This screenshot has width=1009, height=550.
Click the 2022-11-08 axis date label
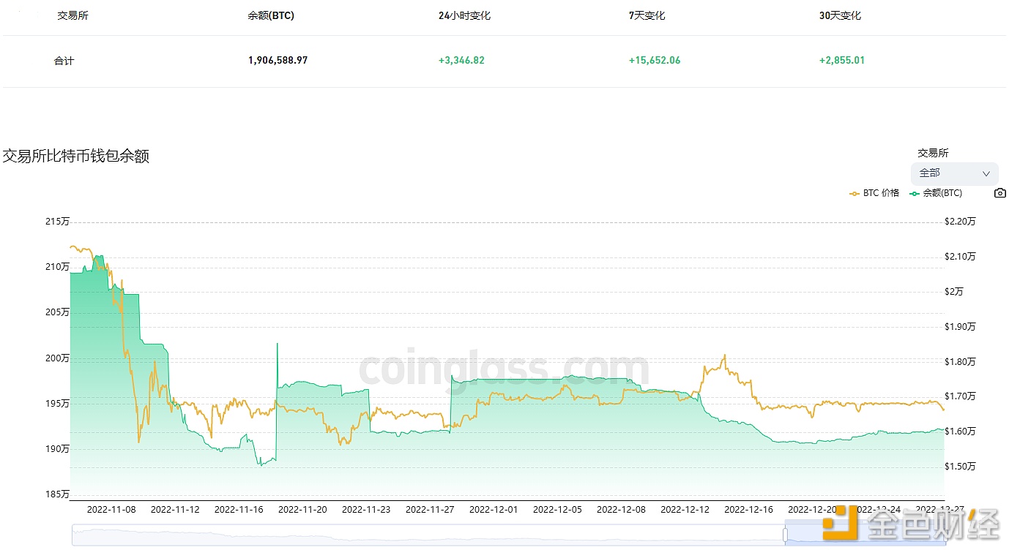tap(111, 508)
